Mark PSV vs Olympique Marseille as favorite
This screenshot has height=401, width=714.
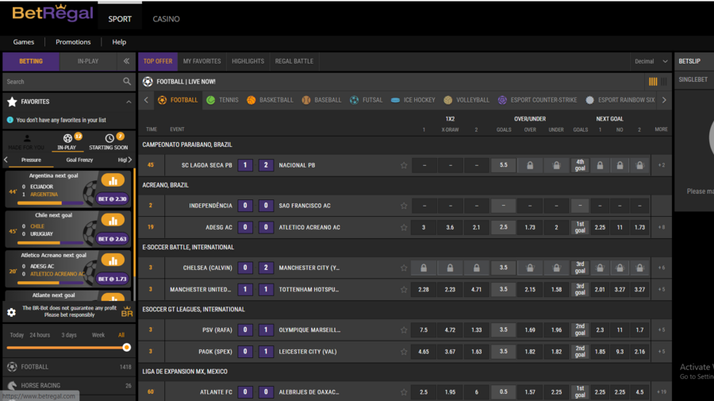404,330
